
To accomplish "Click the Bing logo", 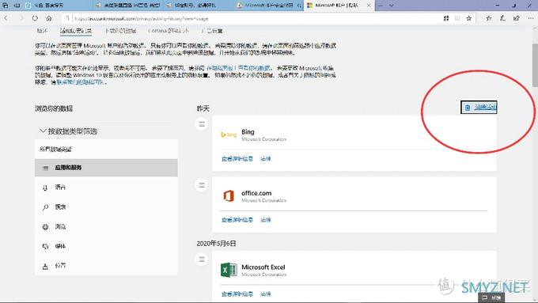I will point(229,134).
